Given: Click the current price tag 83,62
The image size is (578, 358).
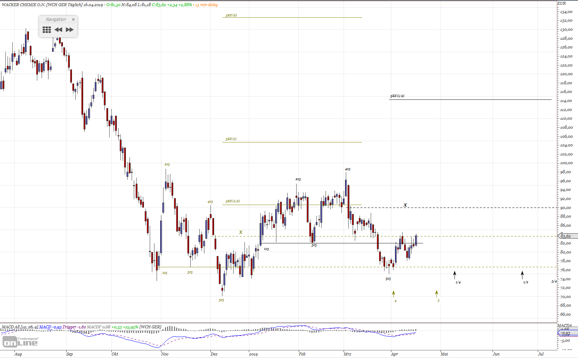Looking at the screenshot, I should coord(568,236).
